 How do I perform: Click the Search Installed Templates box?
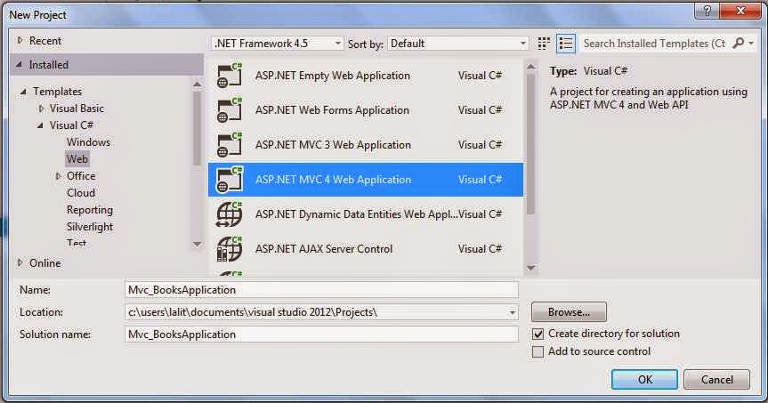pyautogui.click(x=655, y=44)
